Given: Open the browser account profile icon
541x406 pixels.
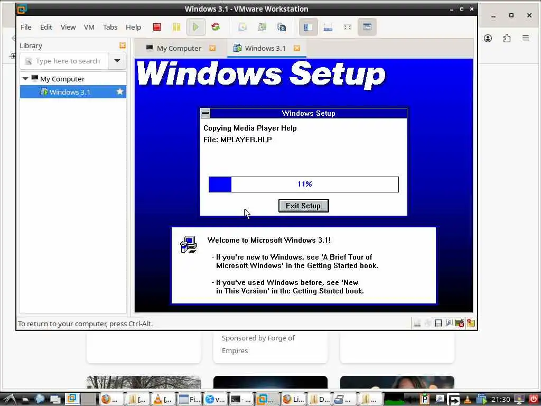Looking at the screenshot, I should coord(488,38).
